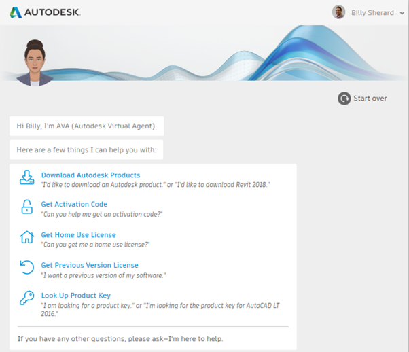Open Billy Sherard profile photo
Screen dimensions: 409x352
(338, 12)
